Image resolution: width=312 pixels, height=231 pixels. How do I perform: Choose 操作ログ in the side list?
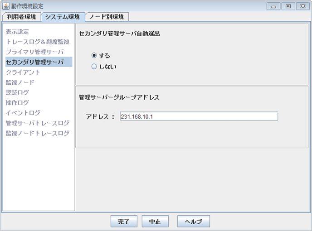tap(17, 102)
